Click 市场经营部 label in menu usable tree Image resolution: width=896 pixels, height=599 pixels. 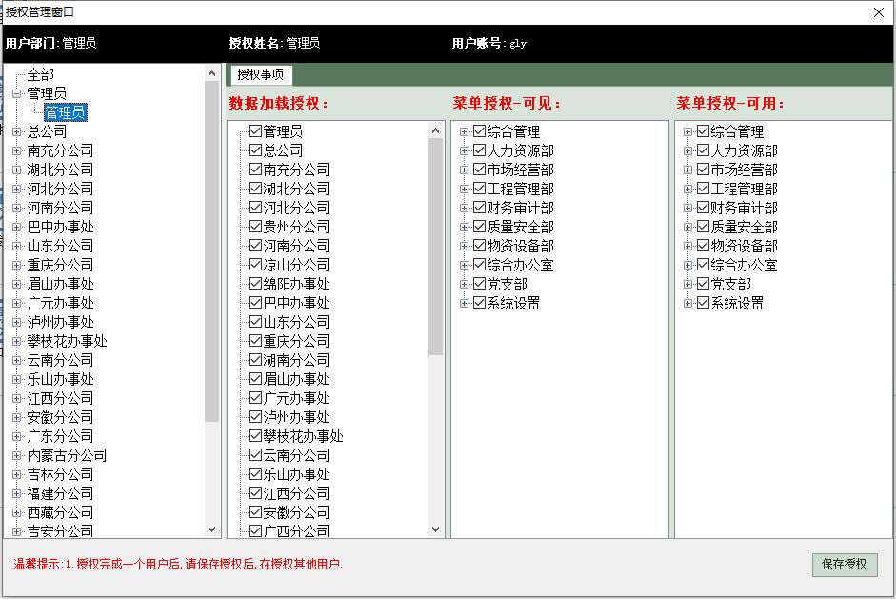point(744,170)
